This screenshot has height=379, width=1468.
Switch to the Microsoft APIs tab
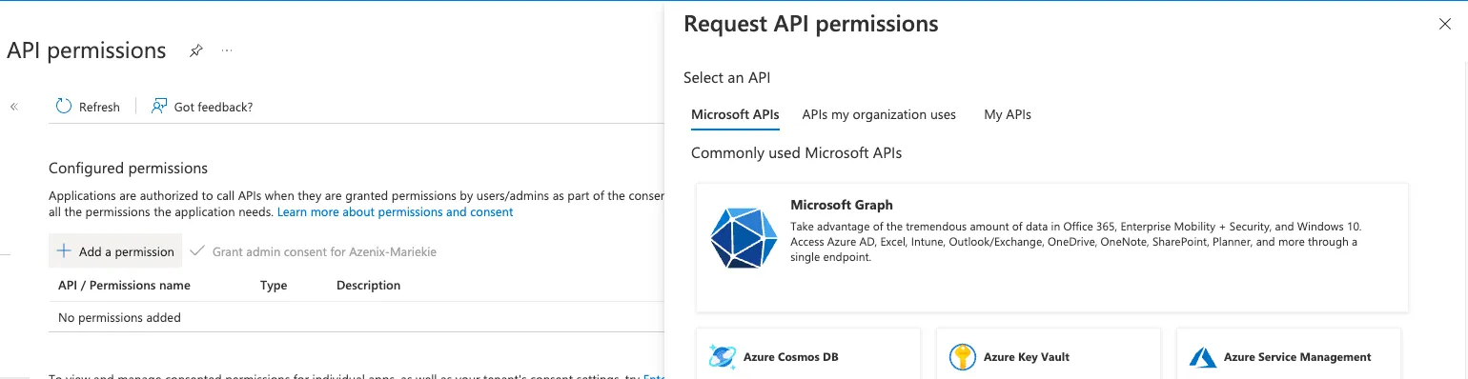pyautogui.click(x=735, y=114)
